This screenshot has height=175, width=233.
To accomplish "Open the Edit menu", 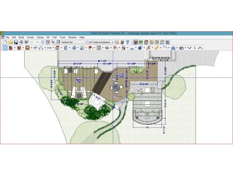I will pyautogui.click(x=14, y=37).
